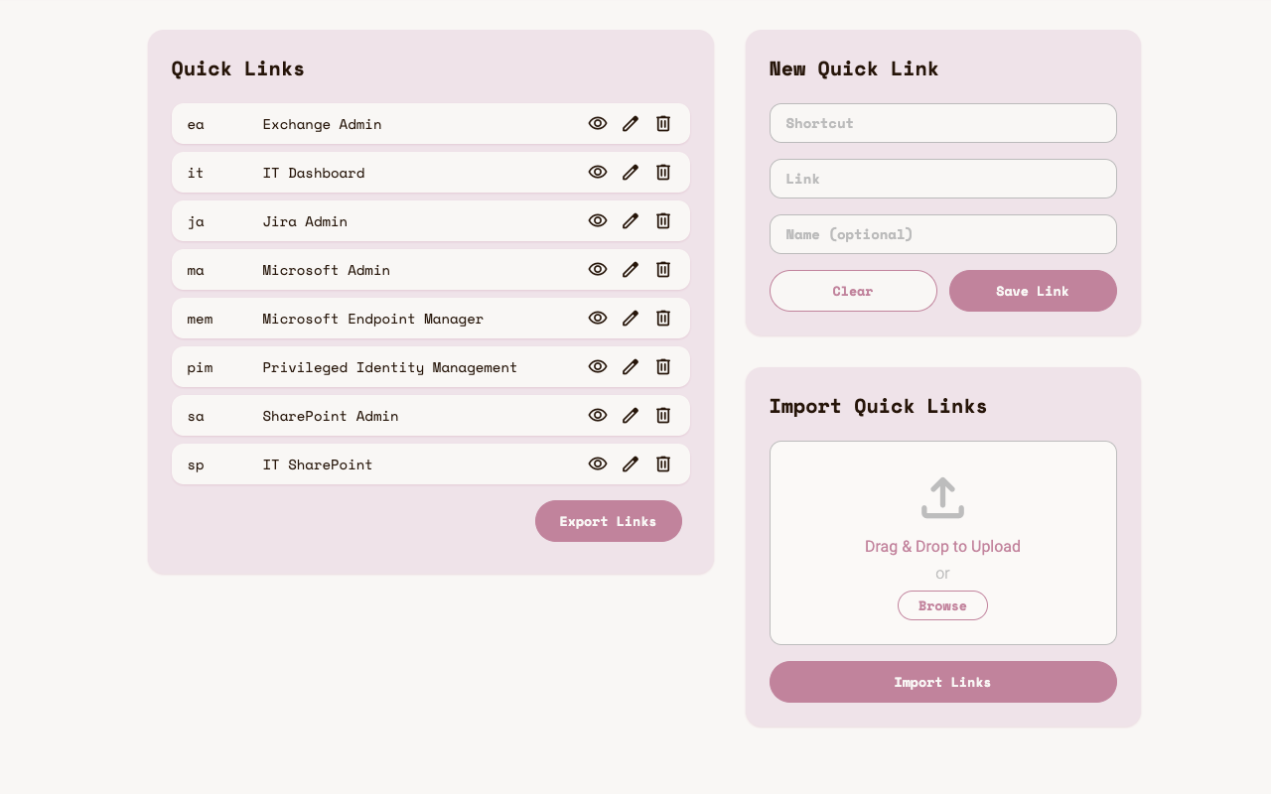Click eye icon on Microsoft Endpoint Manager row
The width and height of the screenshot is (1271, 794).
coord(598,319)
